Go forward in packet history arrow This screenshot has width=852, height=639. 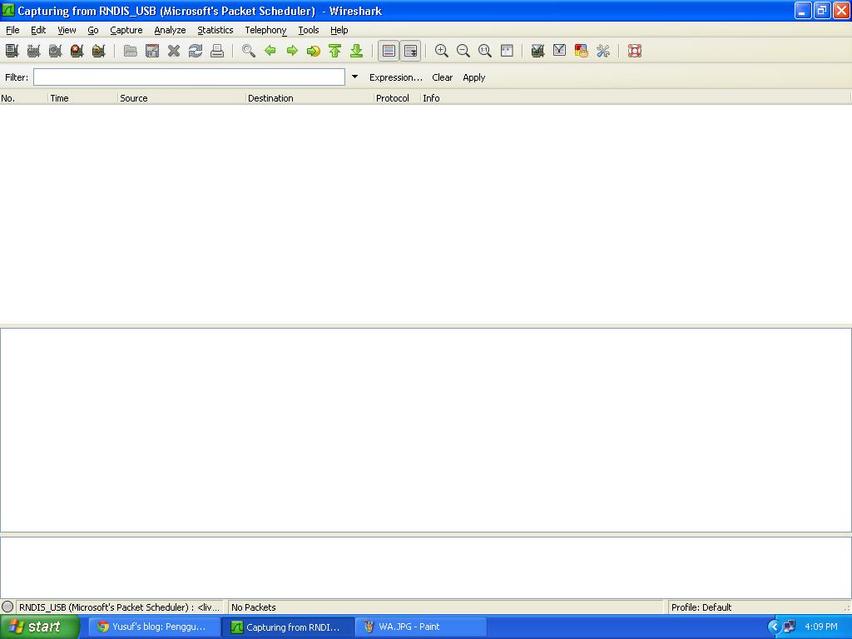(292, 51)
